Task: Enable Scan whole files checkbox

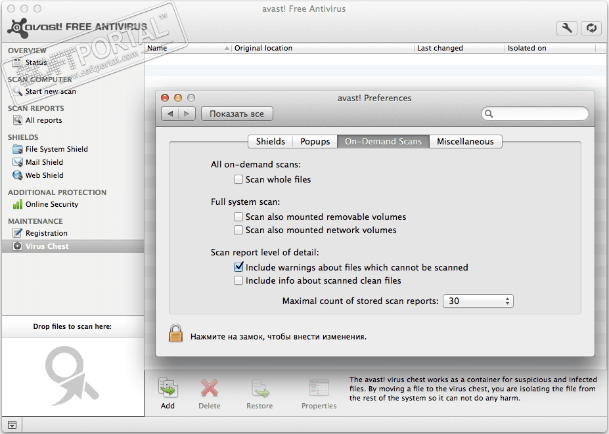Action: pos(238,179)
